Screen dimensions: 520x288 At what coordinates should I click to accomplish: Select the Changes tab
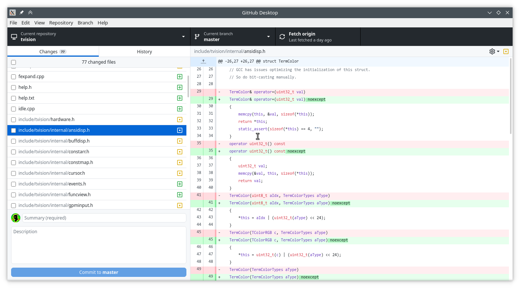coord(53,51)
